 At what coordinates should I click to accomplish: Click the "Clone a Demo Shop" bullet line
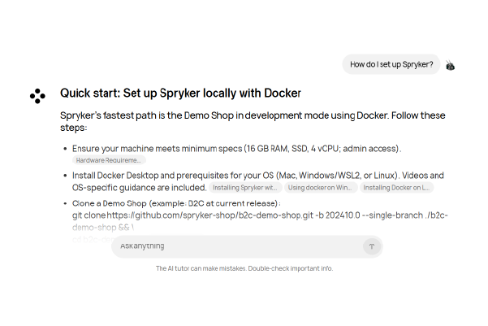click(176, 203)
